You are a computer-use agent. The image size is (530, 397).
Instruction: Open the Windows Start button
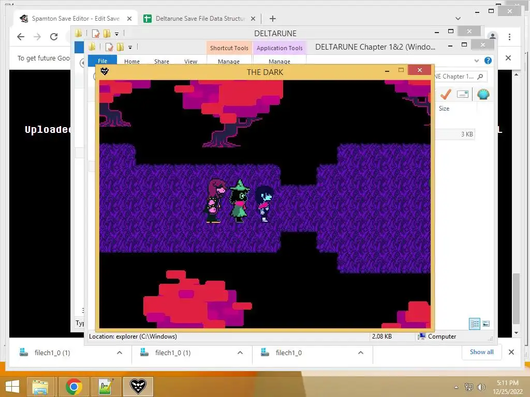click(x=12, y=386)
